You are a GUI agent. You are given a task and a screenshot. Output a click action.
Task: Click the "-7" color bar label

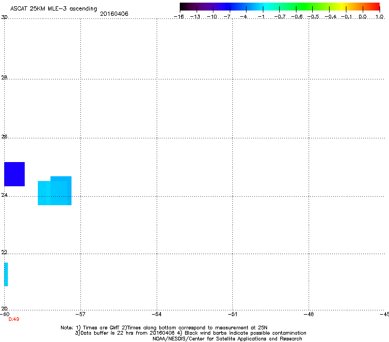pos(227,17)
